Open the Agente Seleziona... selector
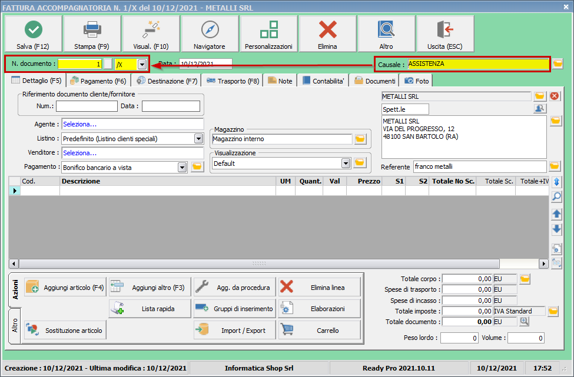This screenshot has width=574, height=377. coord(132,124)
